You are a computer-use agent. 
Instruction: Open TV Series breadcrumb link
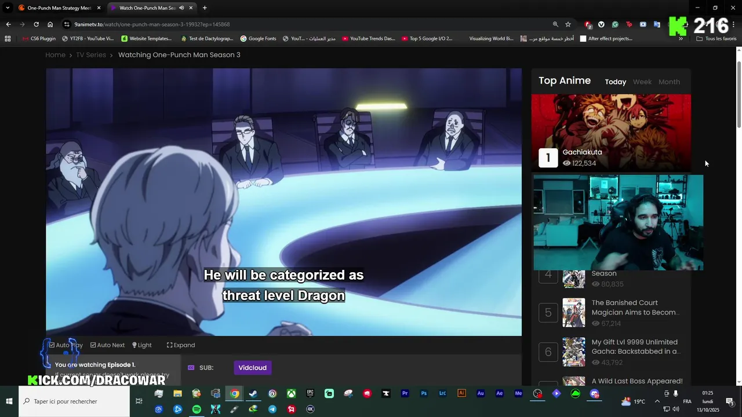[x=91, y=55]
